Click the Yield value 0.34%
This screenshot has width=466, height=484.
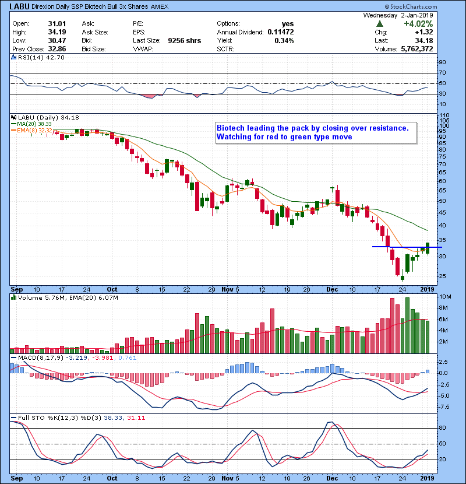(284, 40)
